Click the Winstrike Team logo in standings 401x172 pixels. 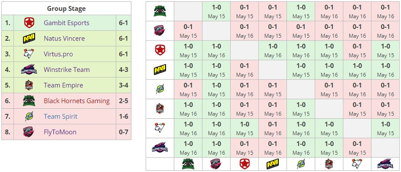point(29,70)
